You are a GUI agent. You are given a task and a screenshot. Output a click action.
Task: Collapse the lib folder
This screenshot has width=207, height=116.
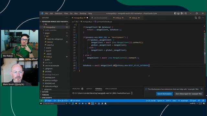pyautogui.click(x=55, y=24)
